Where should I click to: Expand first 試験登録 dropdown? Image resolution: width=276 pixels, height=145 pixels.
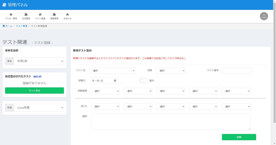(105, 91)
